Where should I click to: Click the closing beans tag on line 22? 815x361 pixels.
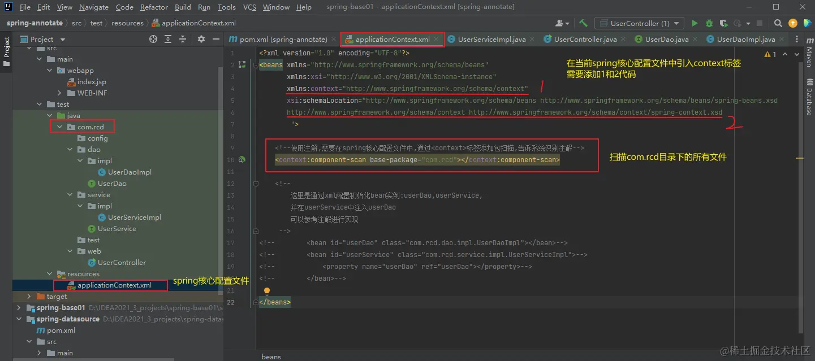(x=275, y=302)
